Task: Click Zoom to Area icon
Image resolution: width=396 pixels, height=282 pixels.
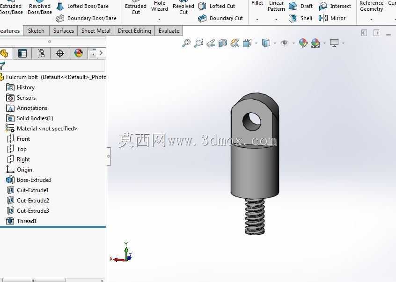Action: [198, 43]
